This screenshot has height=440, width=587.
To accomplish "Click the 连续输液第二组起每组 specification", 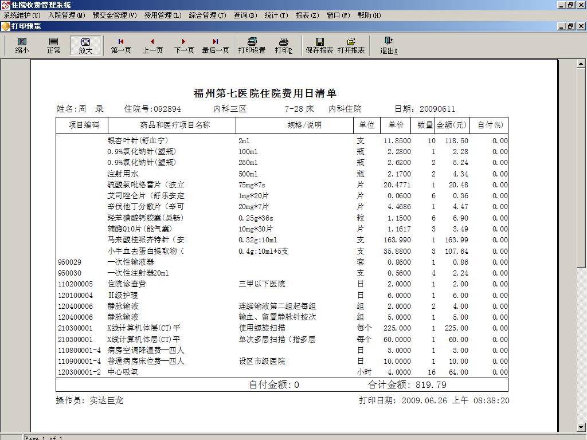I will coord(277,306).
